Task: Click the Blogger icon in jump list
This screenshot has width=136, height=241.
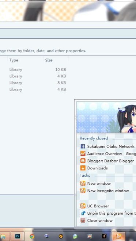Action: [x=83, y=161]
